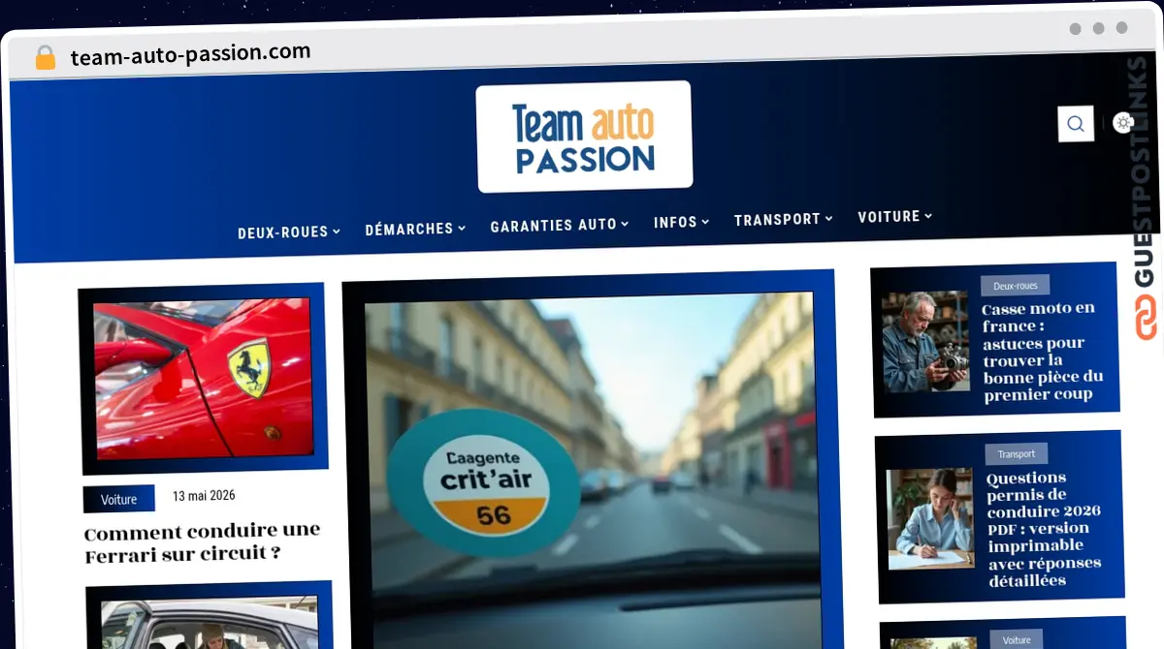Open the search magnifier icon
The width and height of the screenshot is (1164, 649).
coord(1076,124)
